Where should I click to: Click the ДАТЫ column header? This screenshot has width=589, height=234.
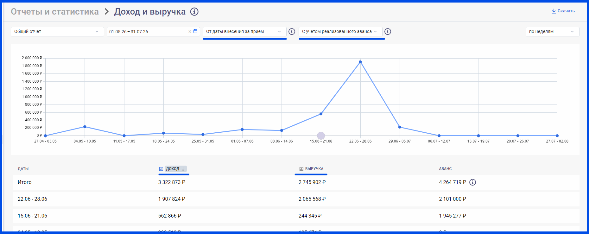(x=23, y=169)
